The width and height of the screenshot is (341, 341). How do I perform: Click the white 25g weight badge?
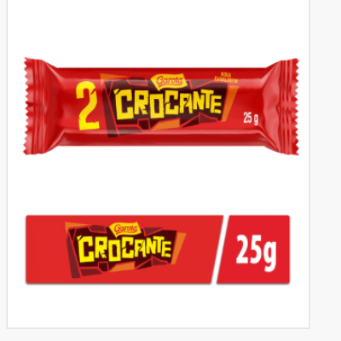(253, 250)
